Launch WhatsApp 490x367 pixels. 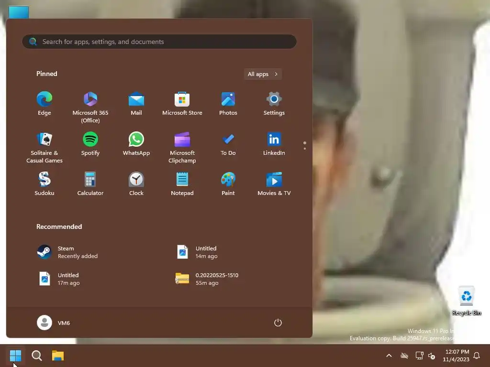[x=136, y=144]
